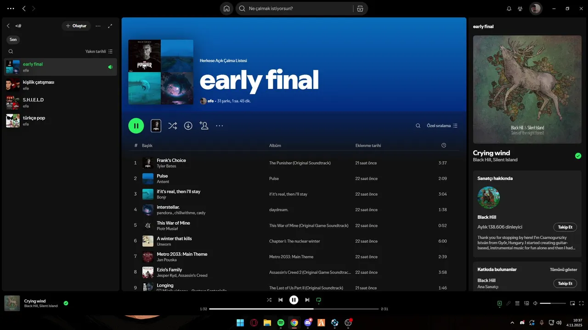Open the notifications bell

(x=509, y=8)
